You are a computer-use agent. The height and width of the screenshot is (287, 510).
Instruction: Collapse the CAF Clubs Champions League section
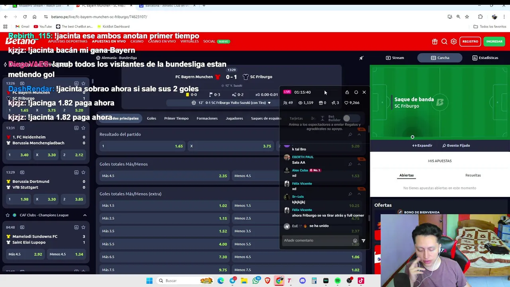click(84, 215)
